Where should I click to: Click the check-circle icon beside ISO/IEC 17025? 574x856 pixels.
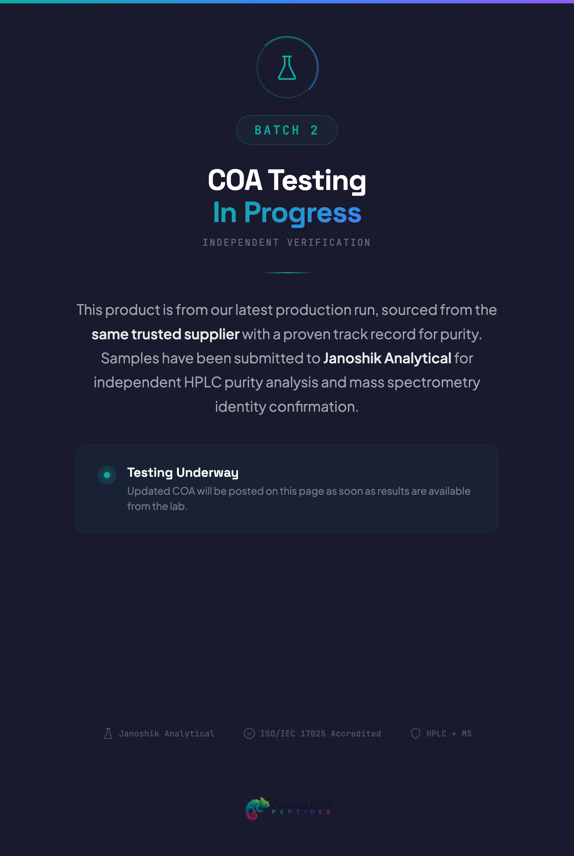[249, 733]
